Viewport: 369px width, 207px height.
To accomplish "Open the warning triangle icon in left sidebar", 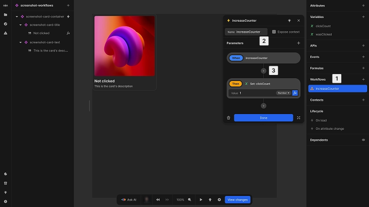I will coord(6,33).
